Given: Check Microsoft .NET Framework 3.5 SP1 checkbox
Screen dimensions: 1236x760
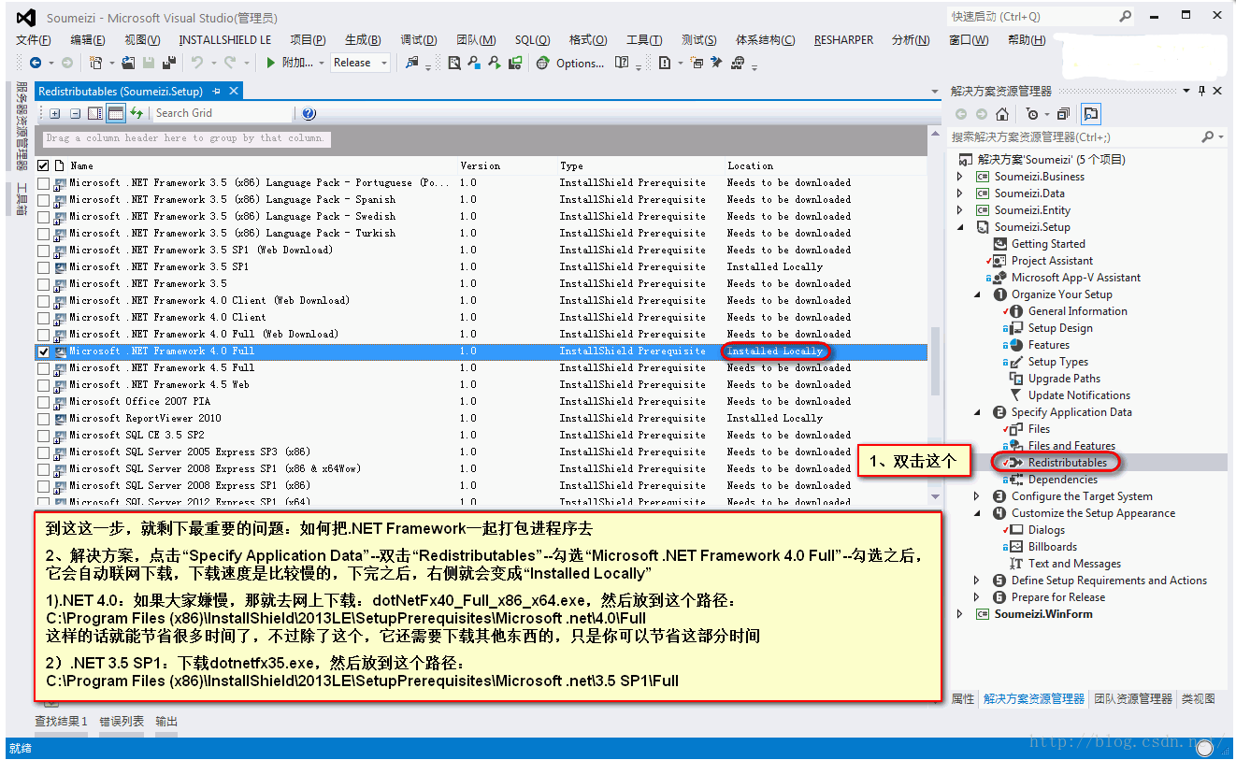Looking at the screenshot, I should pyautogui.click(x=43, y=267).
